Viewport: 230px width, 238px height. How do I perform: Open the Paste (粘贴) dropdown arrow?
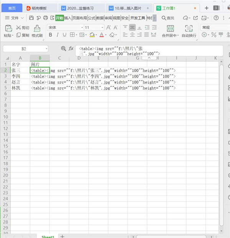pyautogui.click(x=13, y=35)
